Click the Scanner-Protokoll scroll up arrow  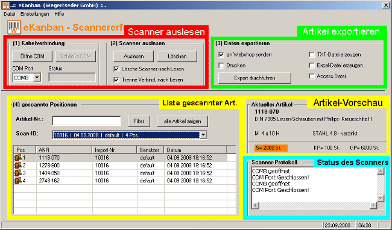(381, 171)
